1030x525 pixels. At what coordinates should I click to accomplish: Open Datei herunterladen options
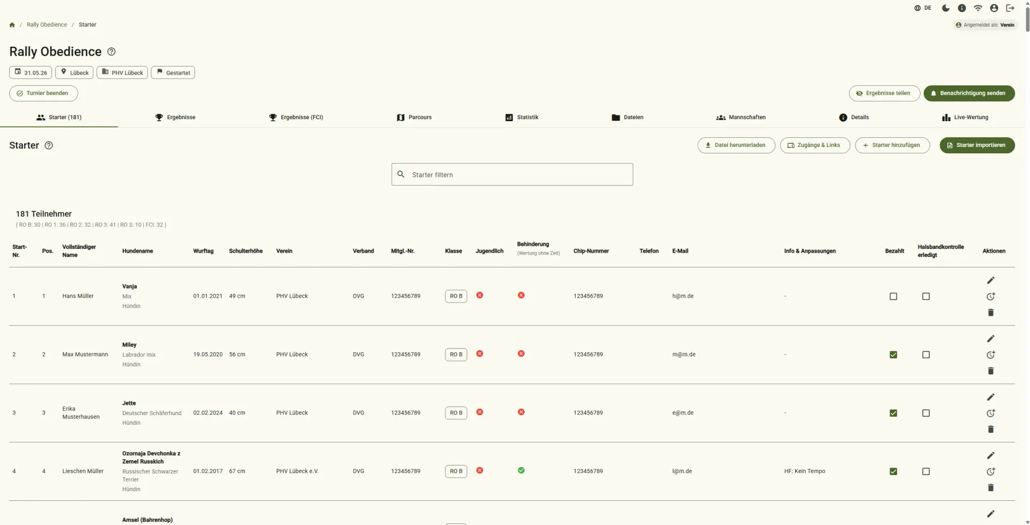coord(736,145)
